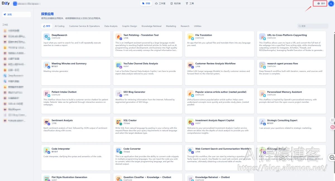Viewport: 335px width, 181px height.
Task: Select the Marketing category filter
Action: click(x=171, y=26)
